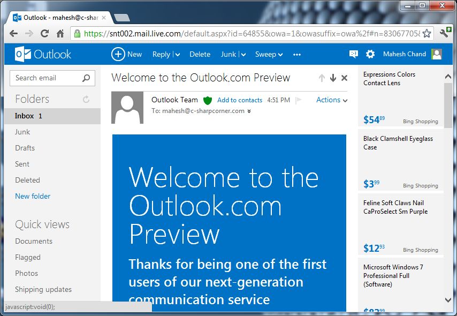
Task: Click the $54.89 price
Action: (x=374, y=119)
